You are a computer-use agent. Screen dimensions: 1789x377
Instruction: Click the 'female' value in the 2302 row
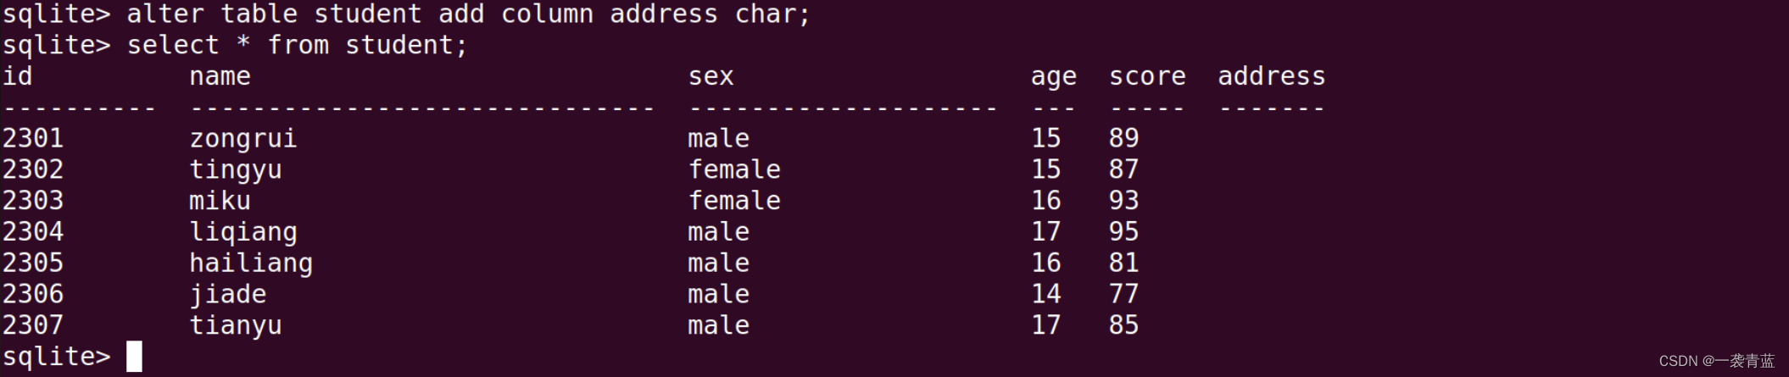[733, 169]
